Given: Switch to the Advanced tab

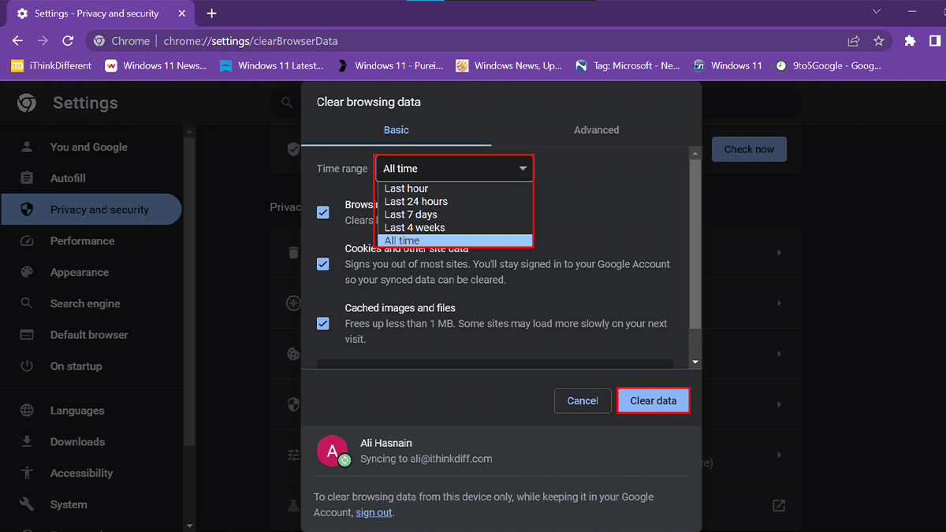Looking at the screenshot, I should 596,130.
